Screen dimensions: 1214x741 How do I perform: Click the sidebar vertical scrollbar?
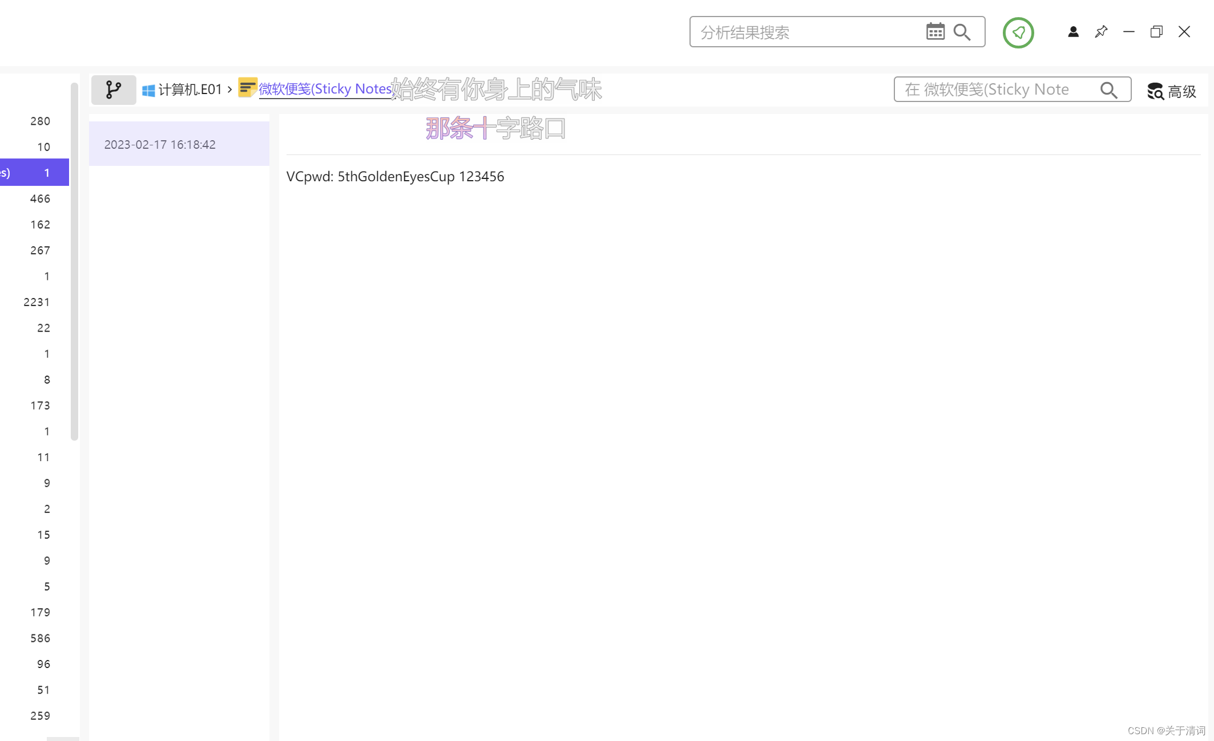(74, 262)
